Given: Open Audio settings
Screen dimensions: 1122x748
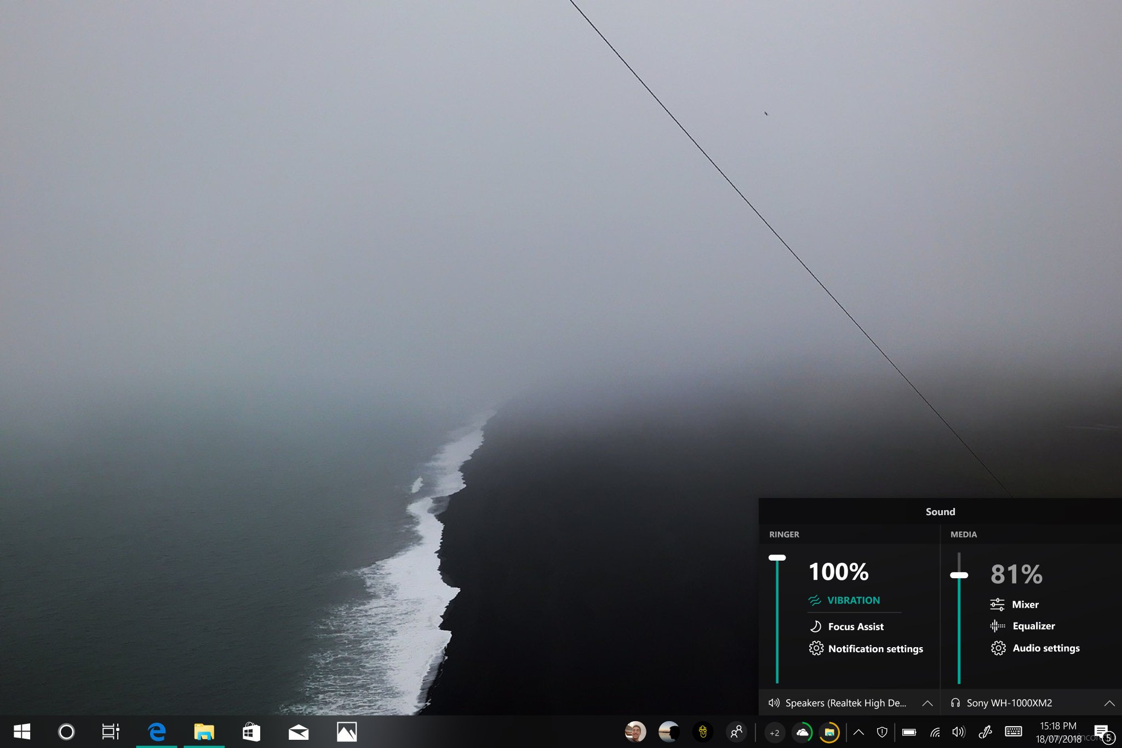Looking at the screenshot, I should (x=1035, y=648).
